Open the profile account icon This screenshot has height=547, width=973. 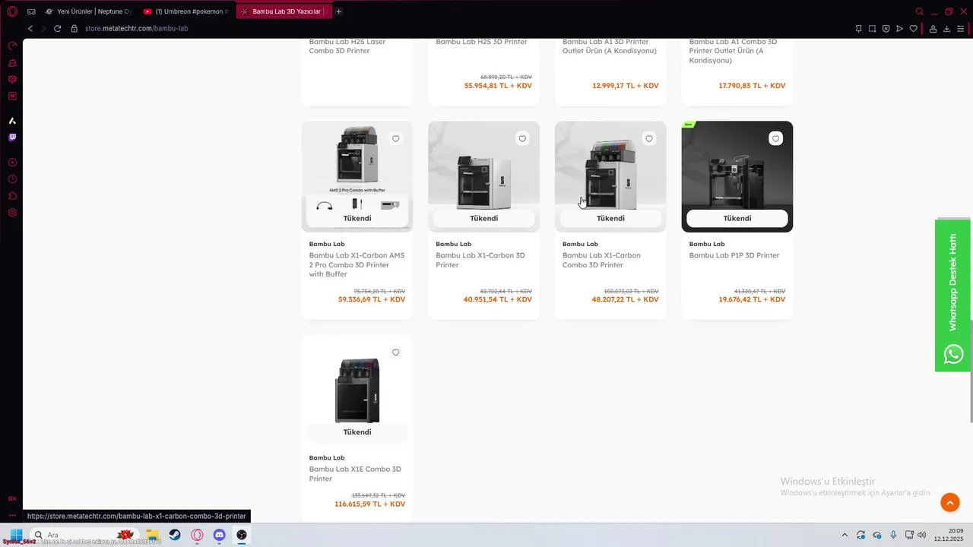933,28
